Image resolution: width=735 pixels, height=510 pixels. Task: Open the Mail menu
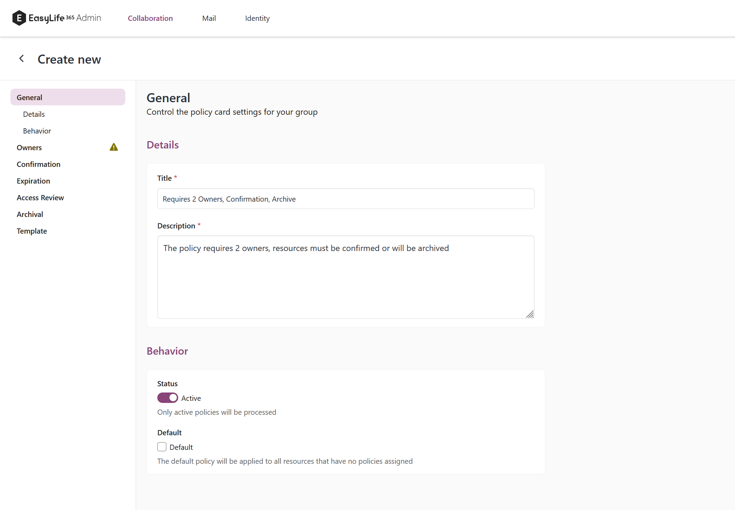[x=209, y=18]
